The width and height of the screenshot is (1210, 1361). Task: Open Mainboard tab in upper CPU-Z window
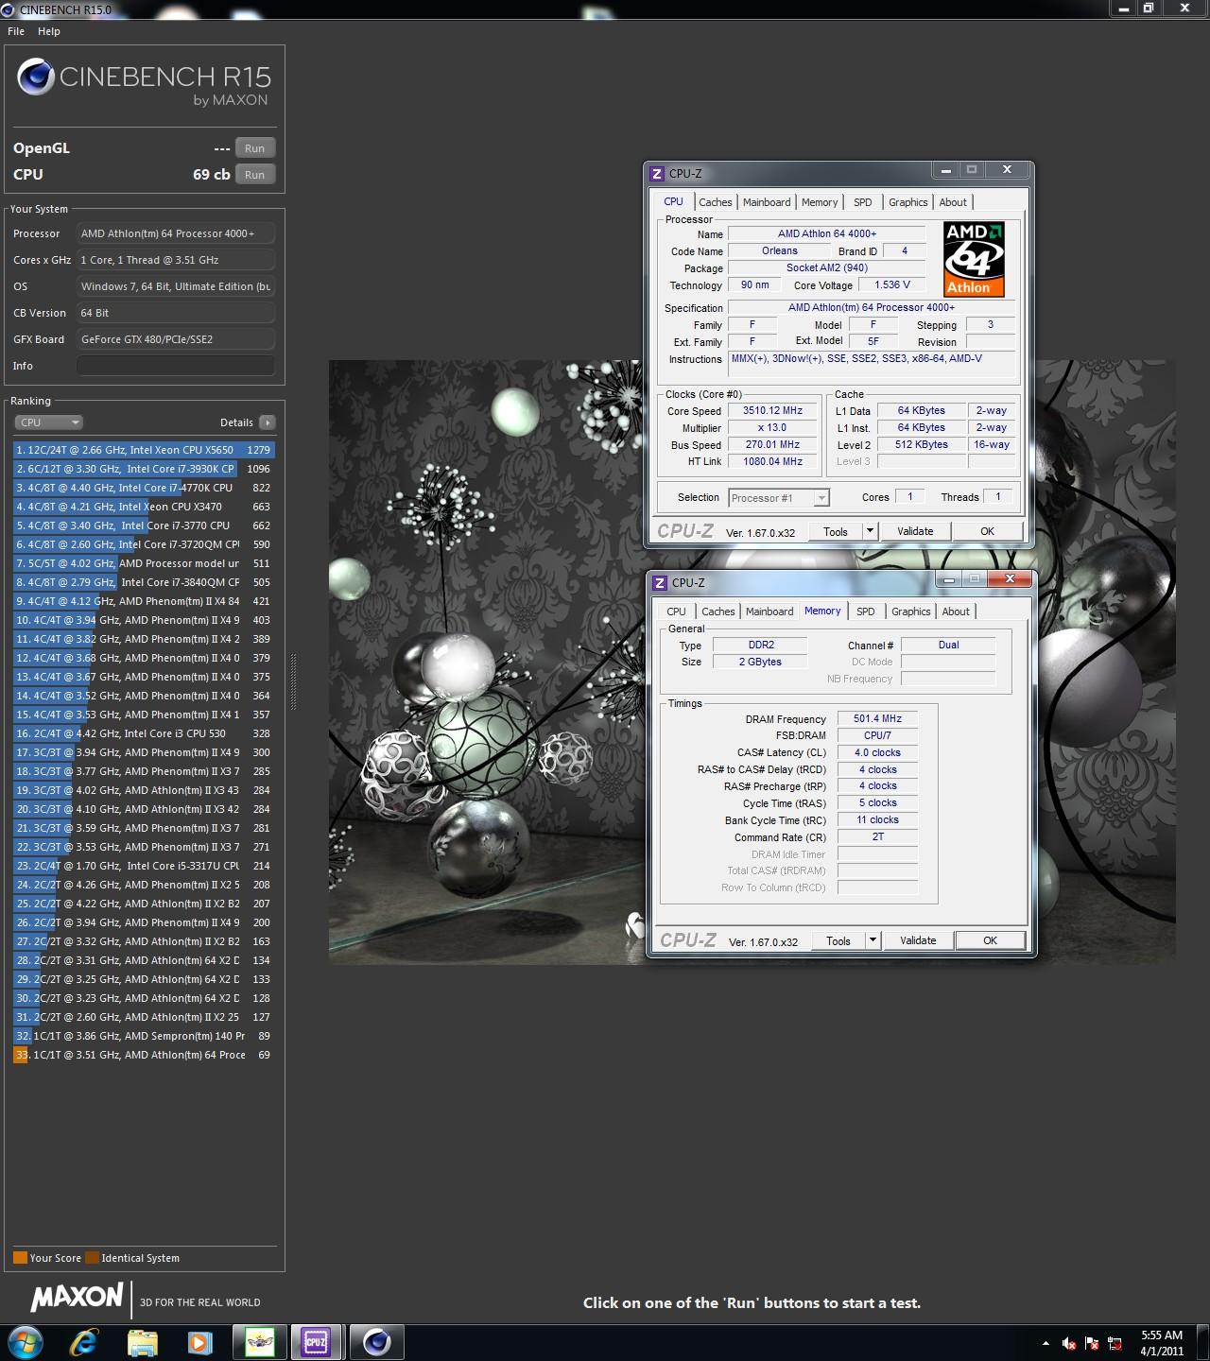pos(767,202)
